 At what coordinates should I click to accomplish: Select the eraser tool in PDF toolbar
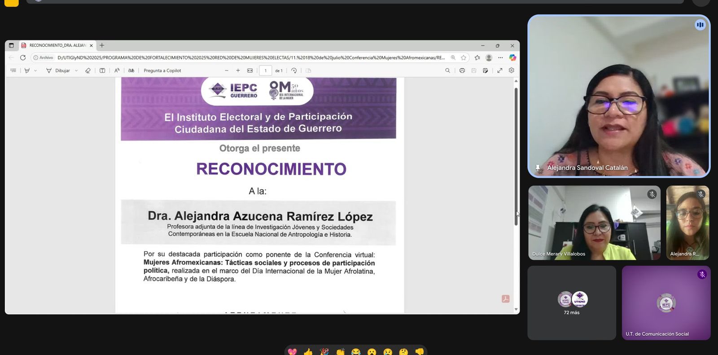click(x=88, y=70)
